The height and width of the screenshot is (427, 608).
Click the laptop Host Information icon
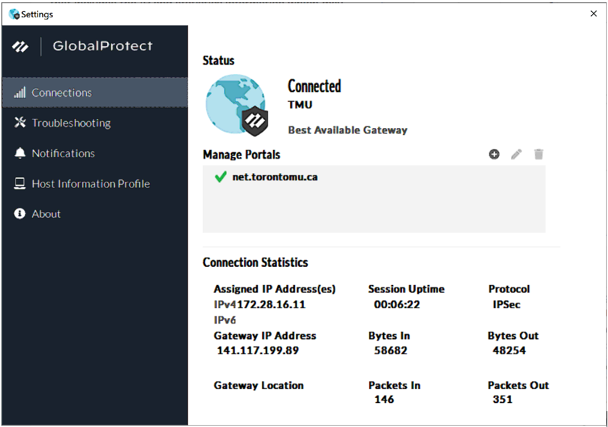click(20, 183)
